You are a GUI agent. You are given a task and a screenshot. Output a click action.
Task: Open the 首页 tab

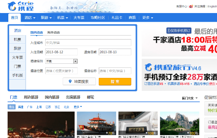tap(14, 18)
